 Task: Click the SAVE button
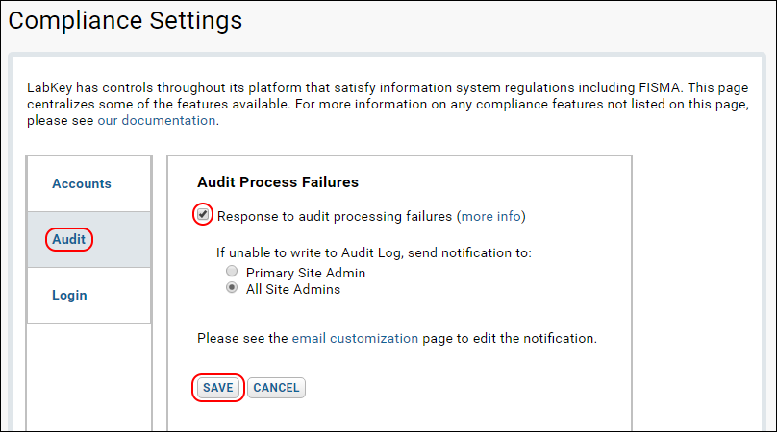tap(218, 388)
